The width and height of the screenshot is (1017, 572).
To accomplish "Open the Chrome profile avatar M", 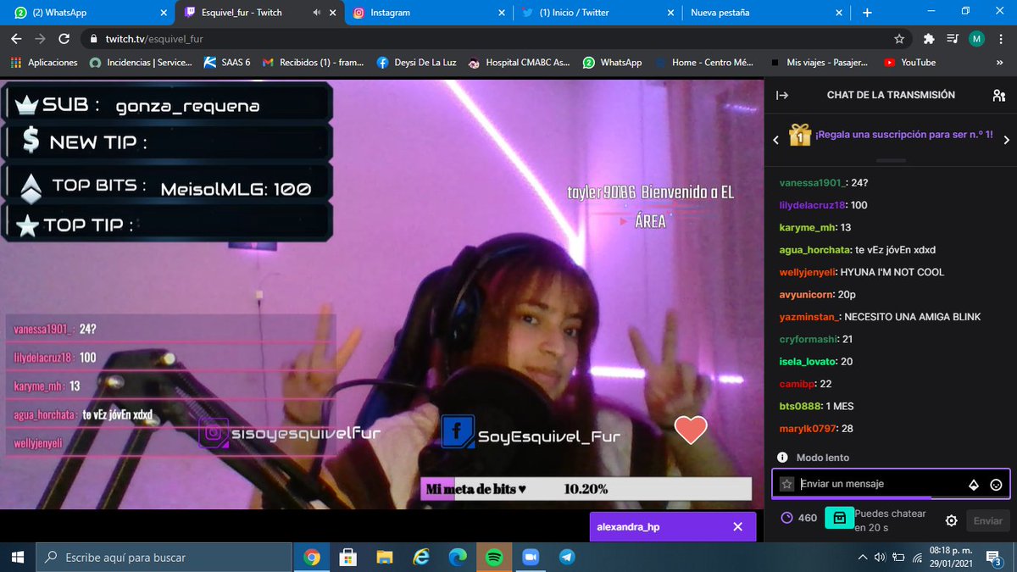I will [x=976, y=39].
